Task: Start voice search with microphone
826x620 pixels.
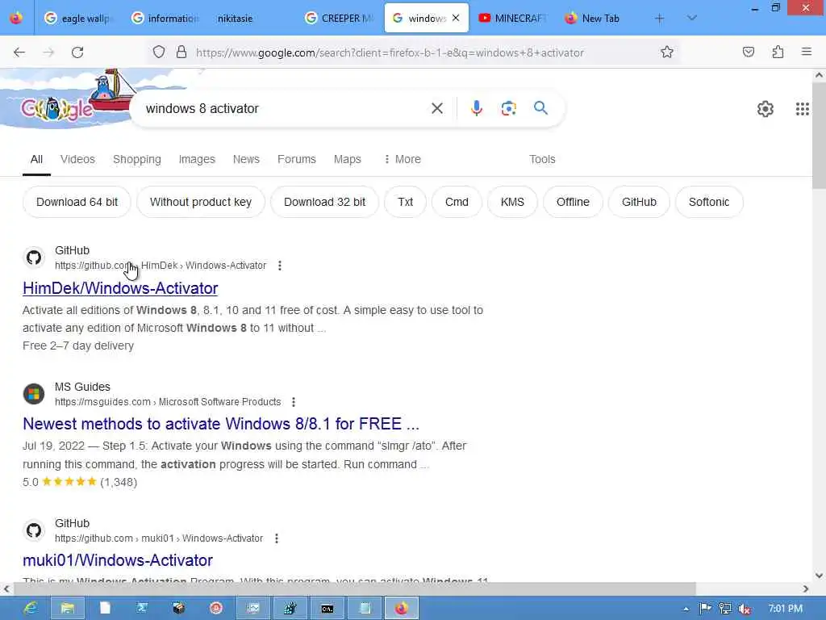Action: pyautogui.click(x=476, y=108)
